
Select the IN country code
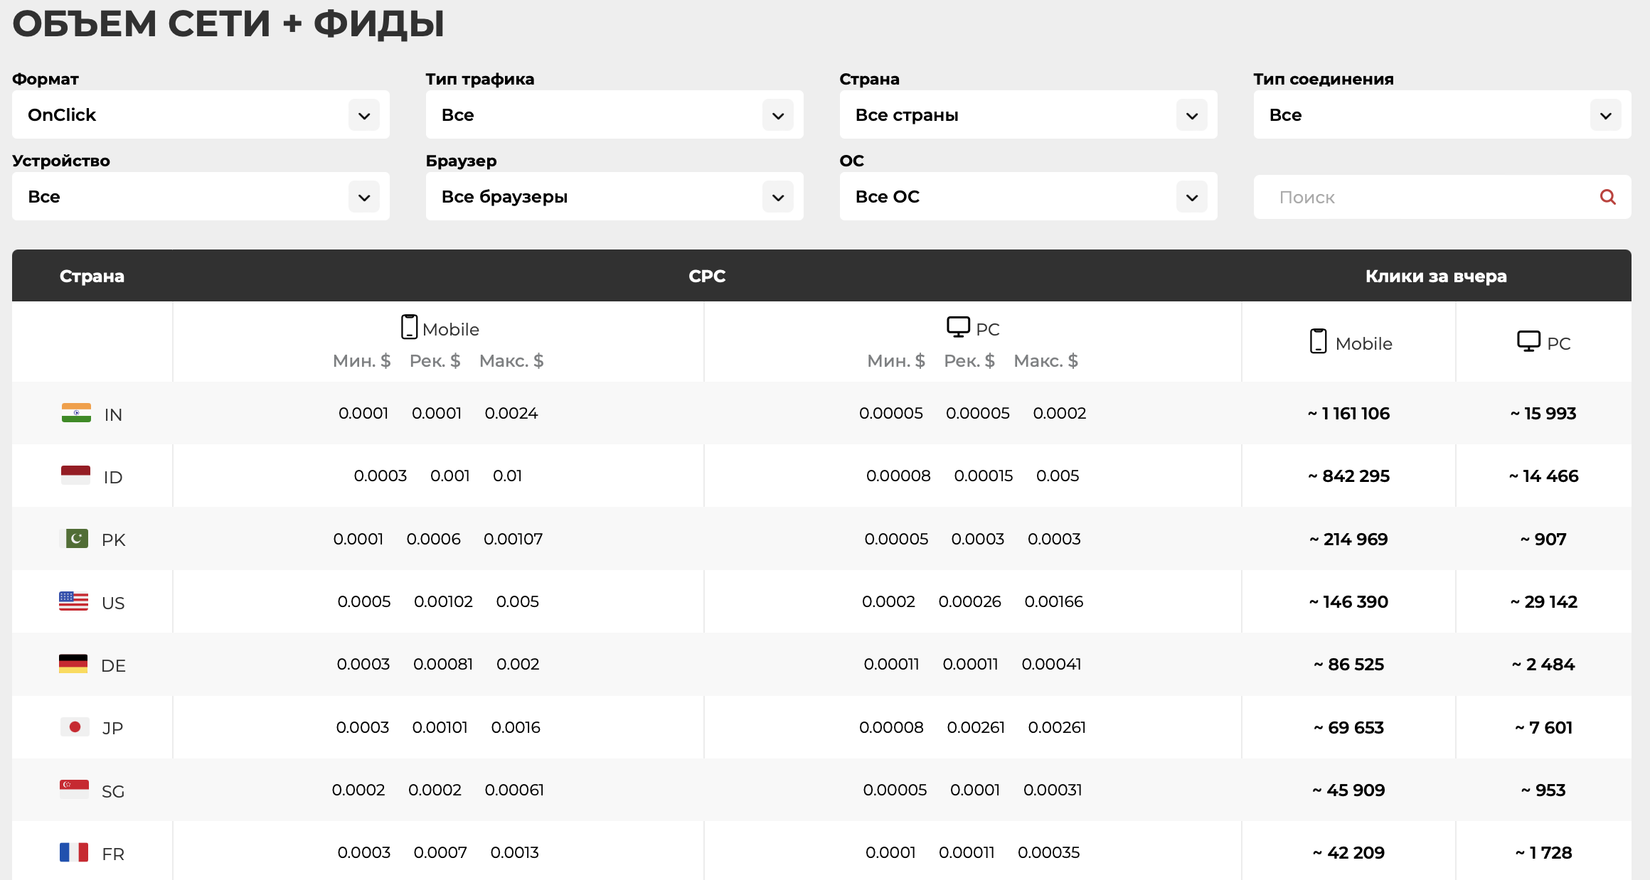113,414
